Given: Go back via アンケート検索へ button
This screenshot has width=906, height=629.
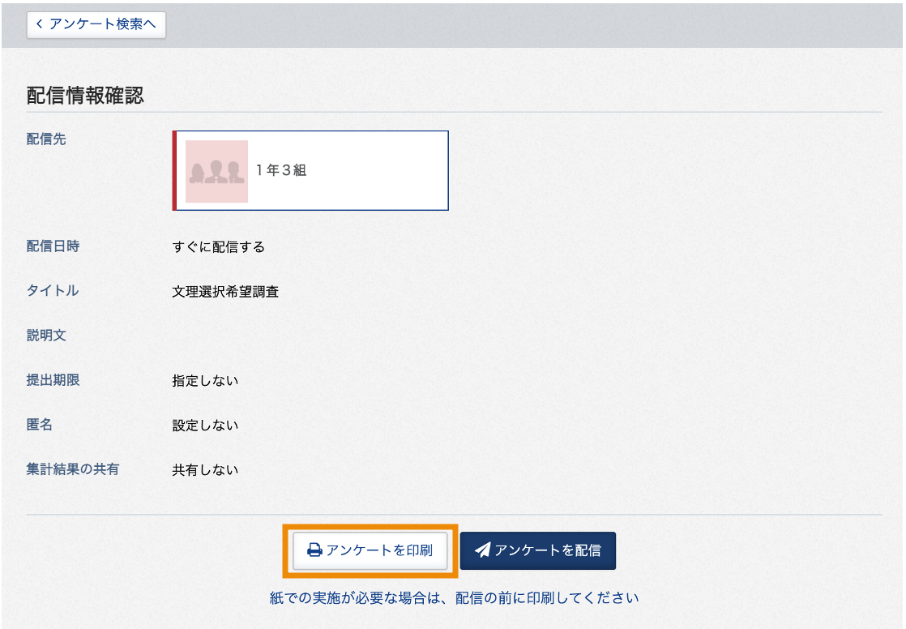Looking at the screenshot, I should pyautogui.click(x=96, y=24).
